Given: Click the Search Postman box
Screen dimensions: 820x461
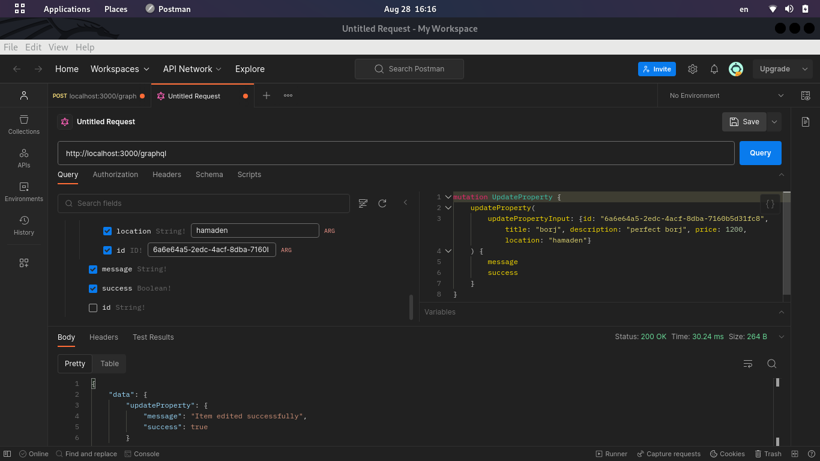Looking at the screenshot, I should (409, 69).
